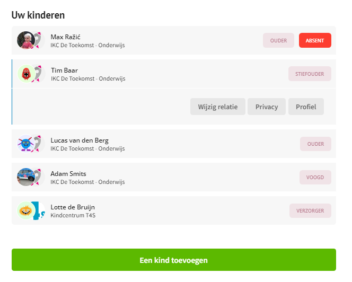Click Lotte de Bruijn's orange fuzzy avatar

[x=26, y=210]
